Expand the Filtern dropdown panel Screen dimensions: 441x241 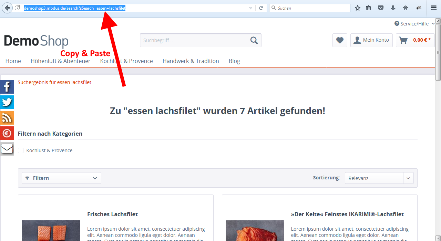pyautogui.click(x=61, y=178)
